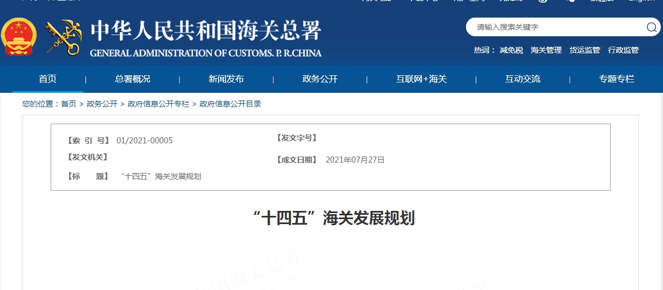Select hot word 海关管理
This screenshot has width=663, height=290.
tap(546, 50)
